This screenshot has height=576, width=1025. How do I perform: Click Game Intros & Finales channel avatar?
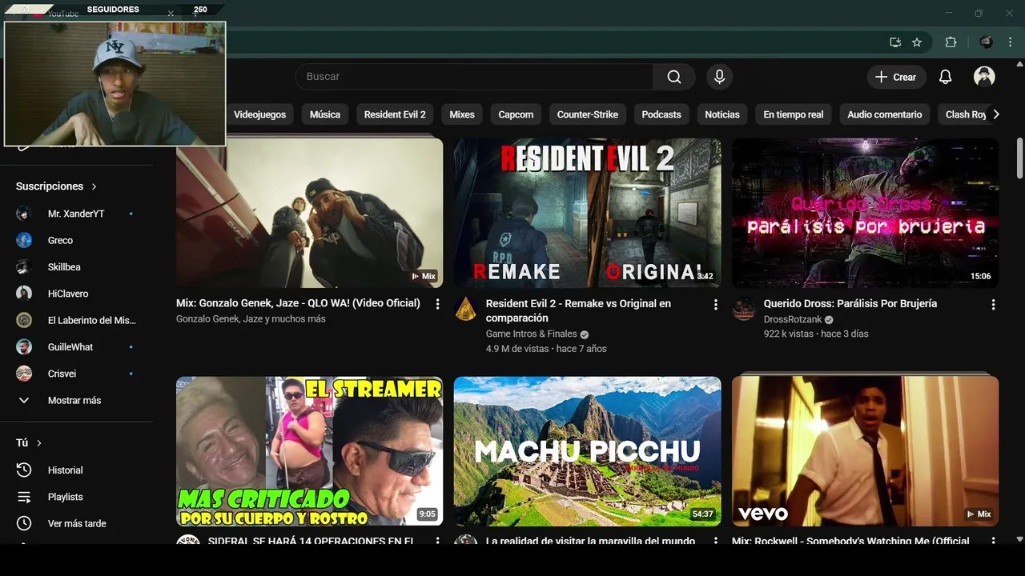coord(466,309)
